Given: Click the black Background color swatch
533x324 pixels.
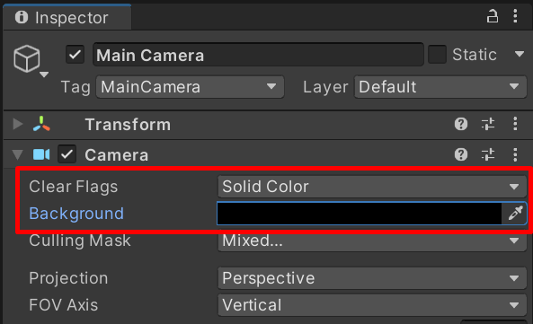Looking at the screenshot, I should click(x=360, y=214).
